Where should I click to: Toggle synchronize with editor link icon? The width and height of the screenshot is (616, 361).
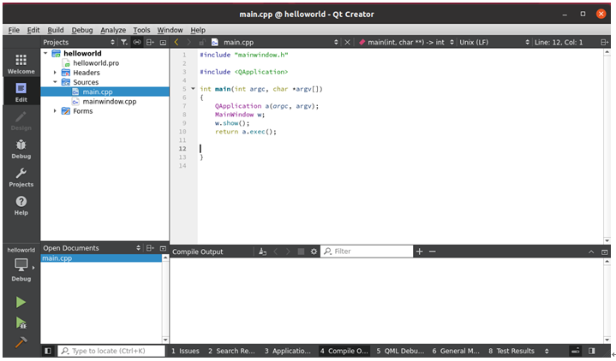coord(137,42)
